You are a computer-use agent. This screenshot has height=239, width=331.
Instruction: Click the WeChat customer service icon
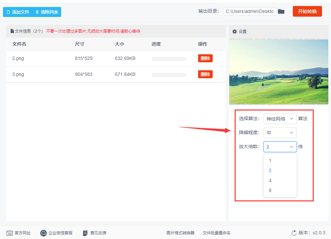click(44, 233)
